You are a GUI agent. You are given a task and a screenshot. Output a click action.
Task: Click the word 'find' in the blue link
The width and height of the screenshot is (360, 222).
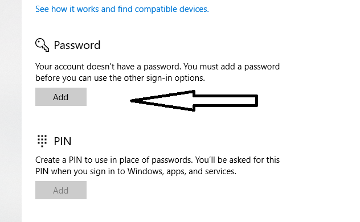pyautogui.click(x=125, y=9)
